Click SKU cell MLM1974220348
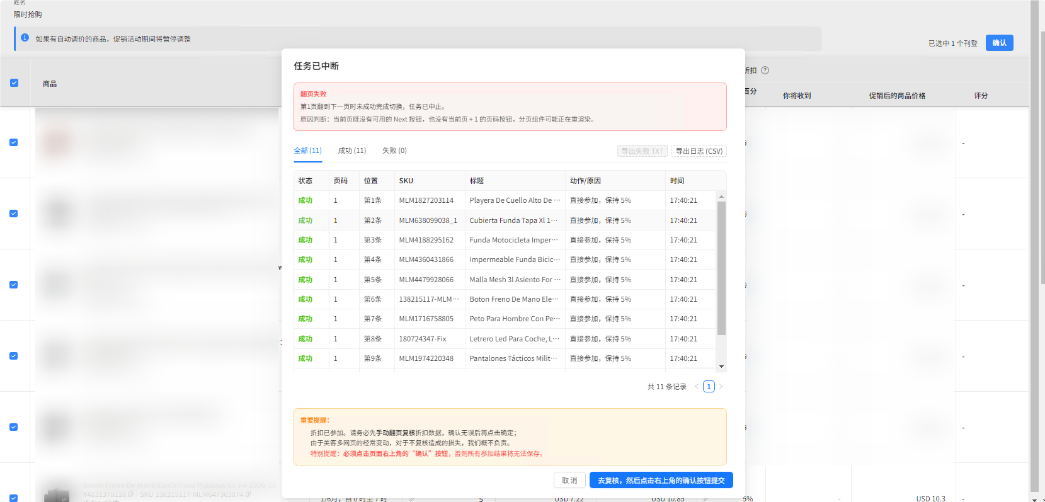Viewport: 1045px width, 502px height. pos(426,358)
